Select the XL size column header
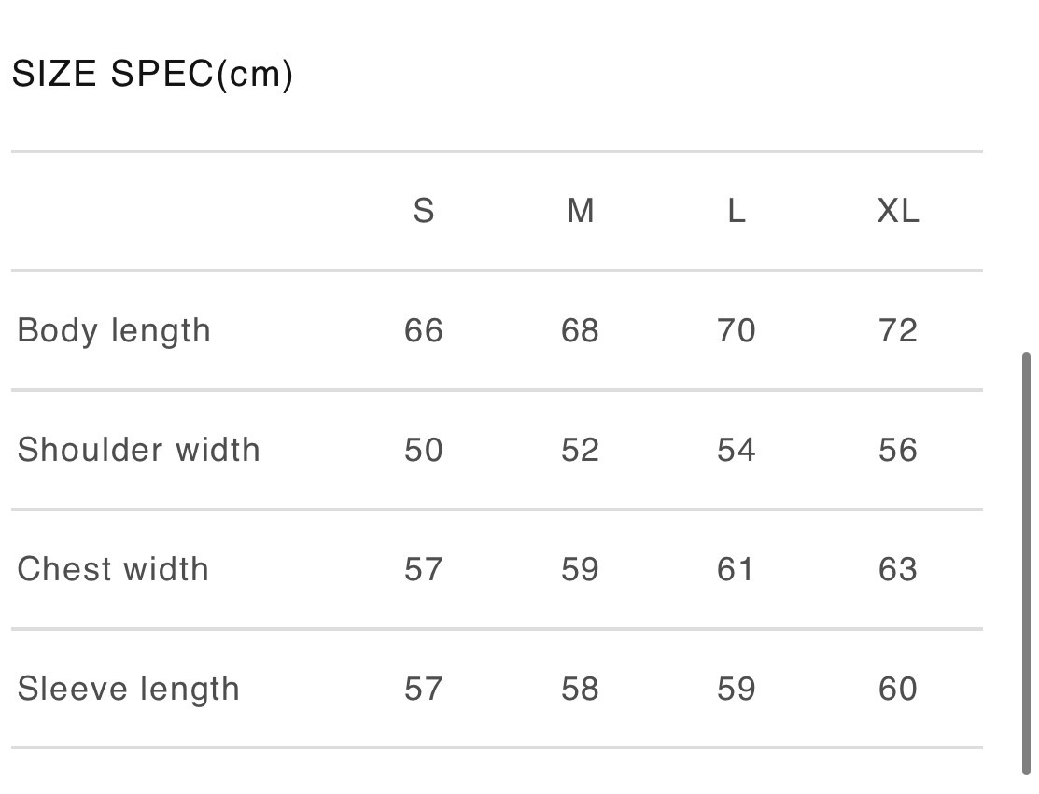Image resolution: width=1039 pixels, height=794 pixels. click(x=898, y=212)
